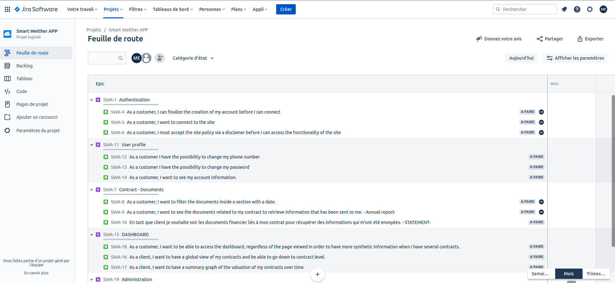Screen dimensions: 615x283
Task: Click the Exporter button
Action: [591, 39]
